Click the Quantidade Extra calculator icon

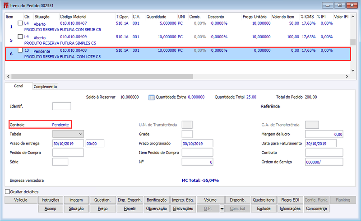pos(151,97)
